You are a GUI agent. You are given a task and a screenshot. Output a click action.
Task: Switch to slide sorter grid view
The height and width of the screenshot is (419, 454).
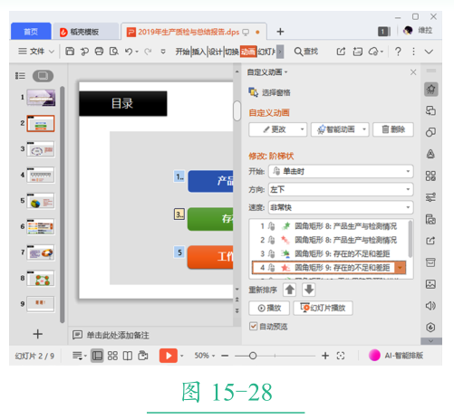point(112,356)
